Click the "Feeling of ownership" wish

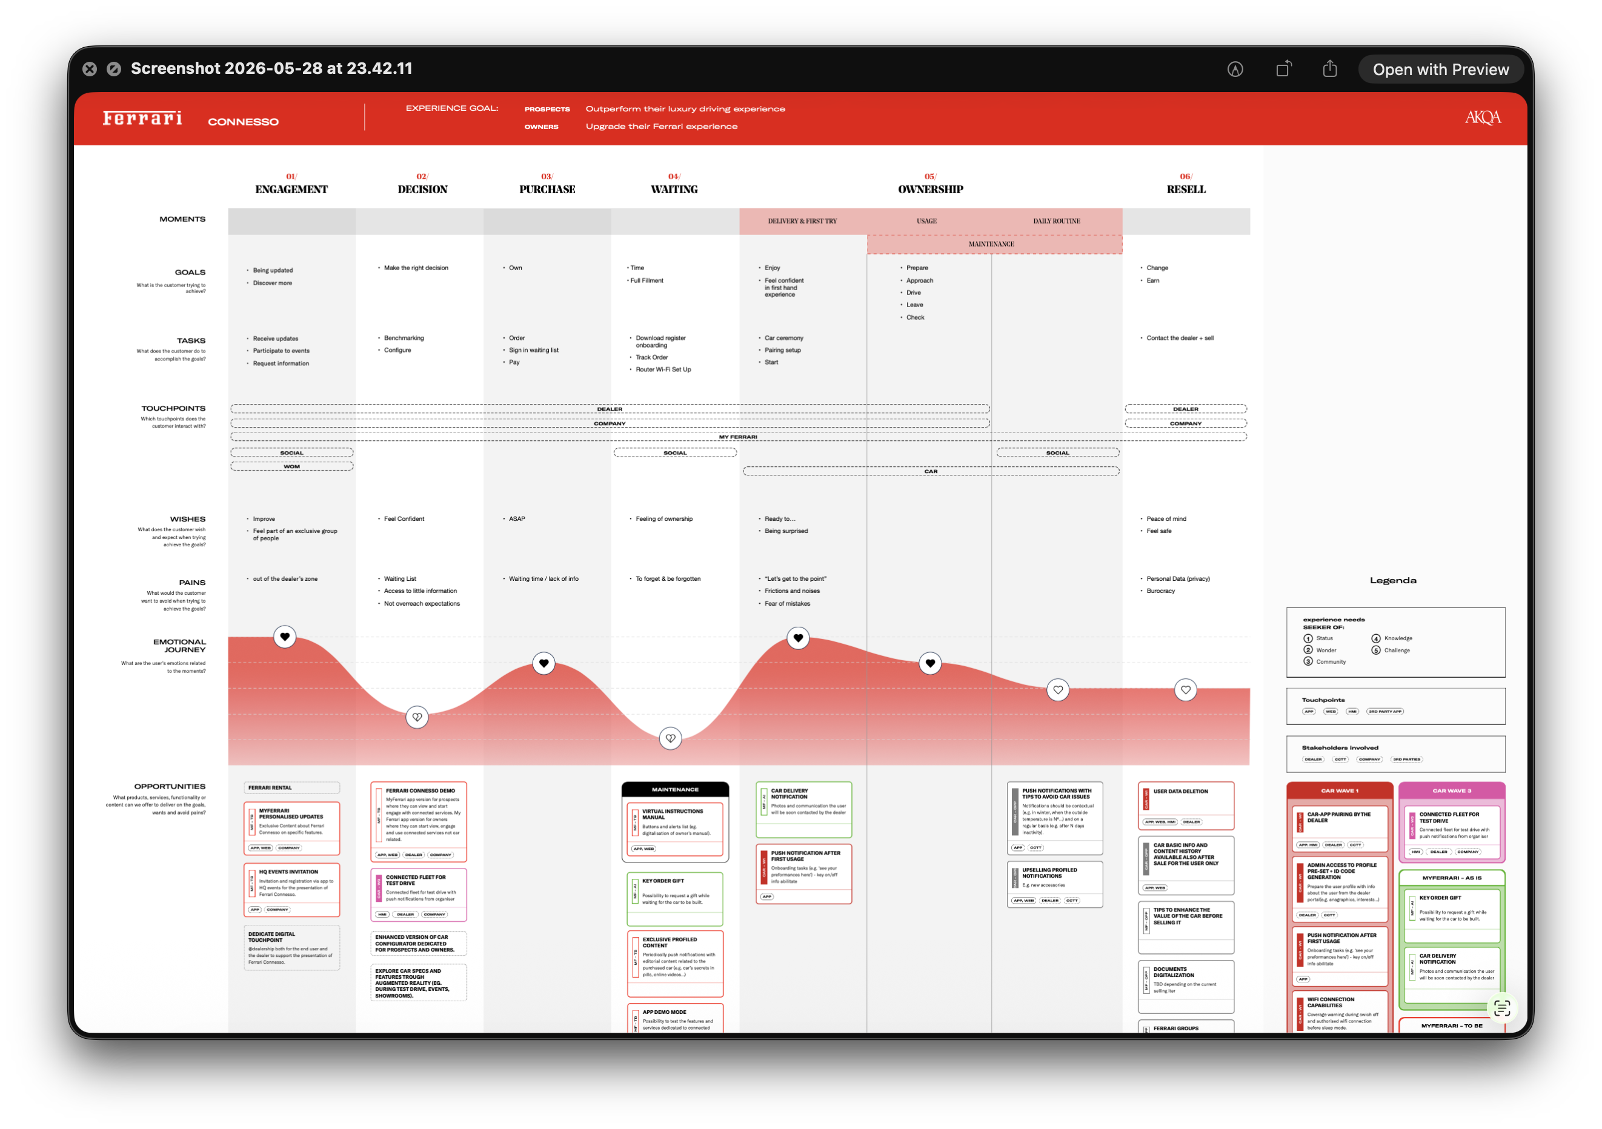tap(663, 519)
